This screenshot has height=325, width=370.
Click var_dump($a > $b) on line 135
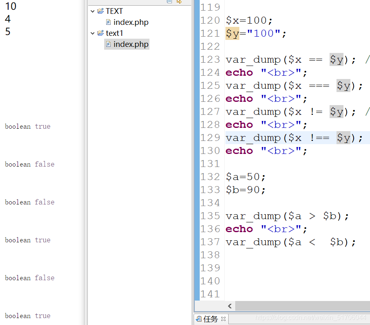(x=287, y=216)
